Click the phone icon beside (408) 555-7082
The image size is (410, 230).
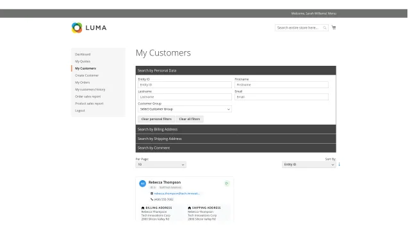point(152,199)
